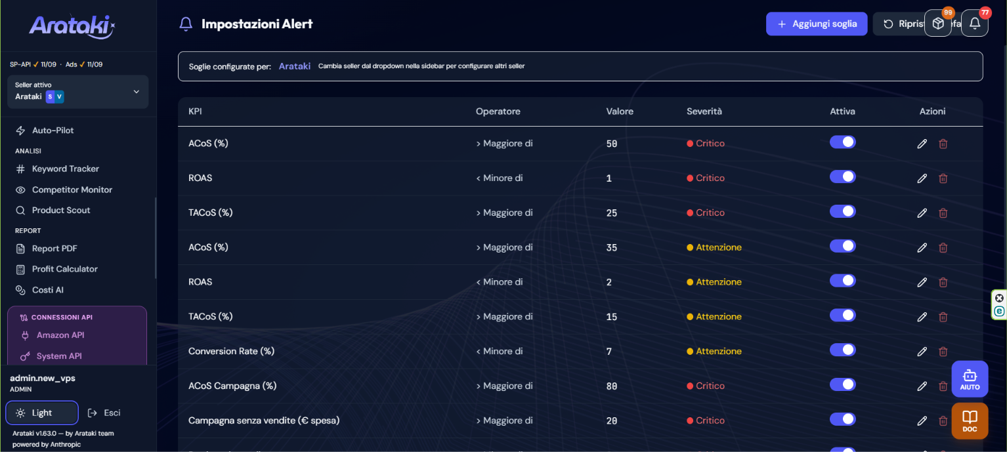Toggle the Conversion Rate (%) alert
Viewport: 1007px width, 452px height.
pos(843,350)
